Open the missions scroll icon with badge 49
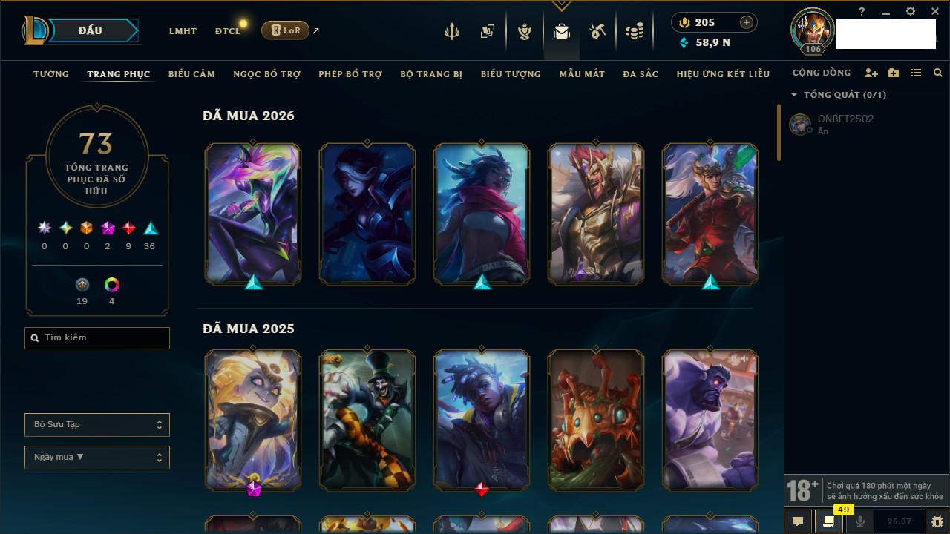The width and height of the screenshot is (950, 534). point(828,521)
